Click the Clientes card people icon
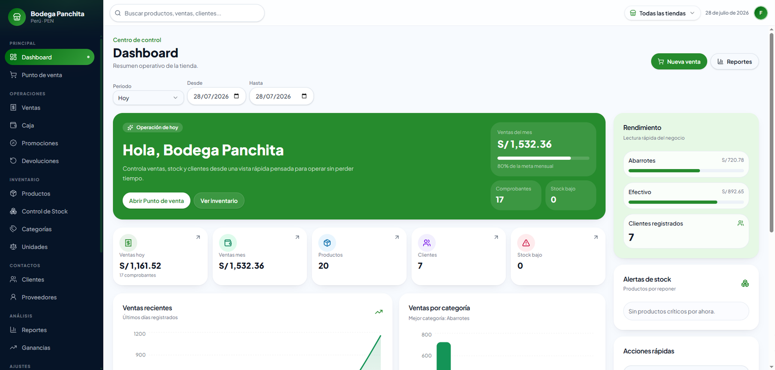The image size is (775, 370). pos(427,243)
